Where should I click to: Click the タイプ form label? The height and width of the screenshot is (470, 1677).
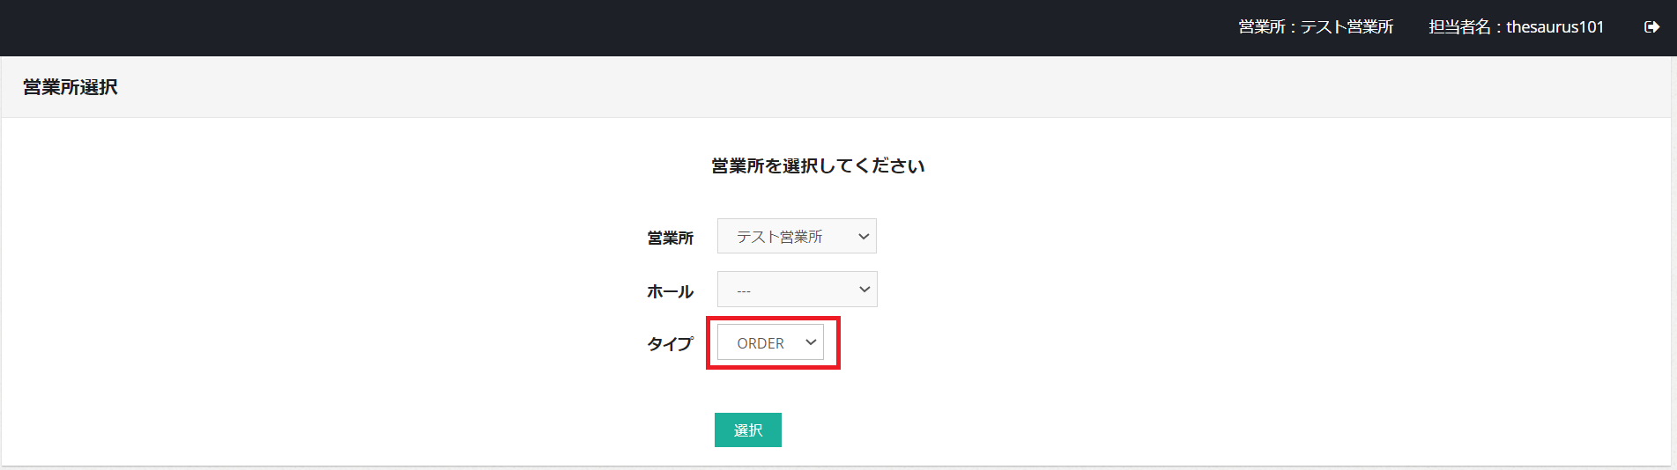click(x=670, y=344)
